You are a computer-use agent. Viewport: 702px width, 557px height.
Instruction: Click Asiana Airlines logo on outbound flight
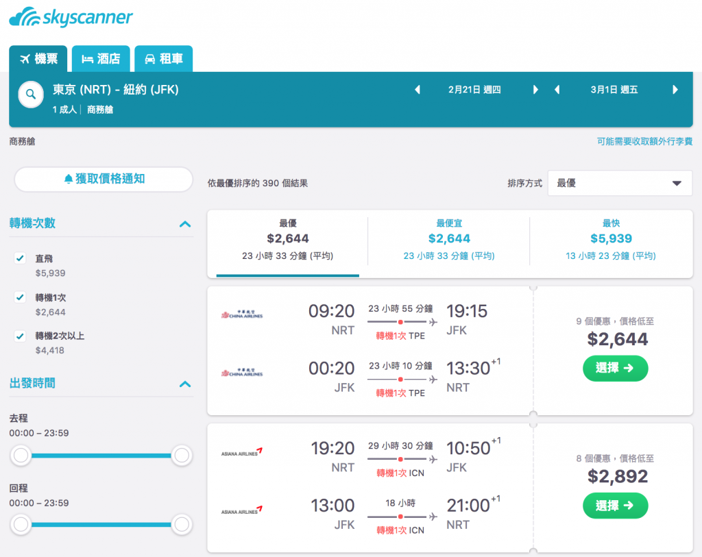[242, 452]
